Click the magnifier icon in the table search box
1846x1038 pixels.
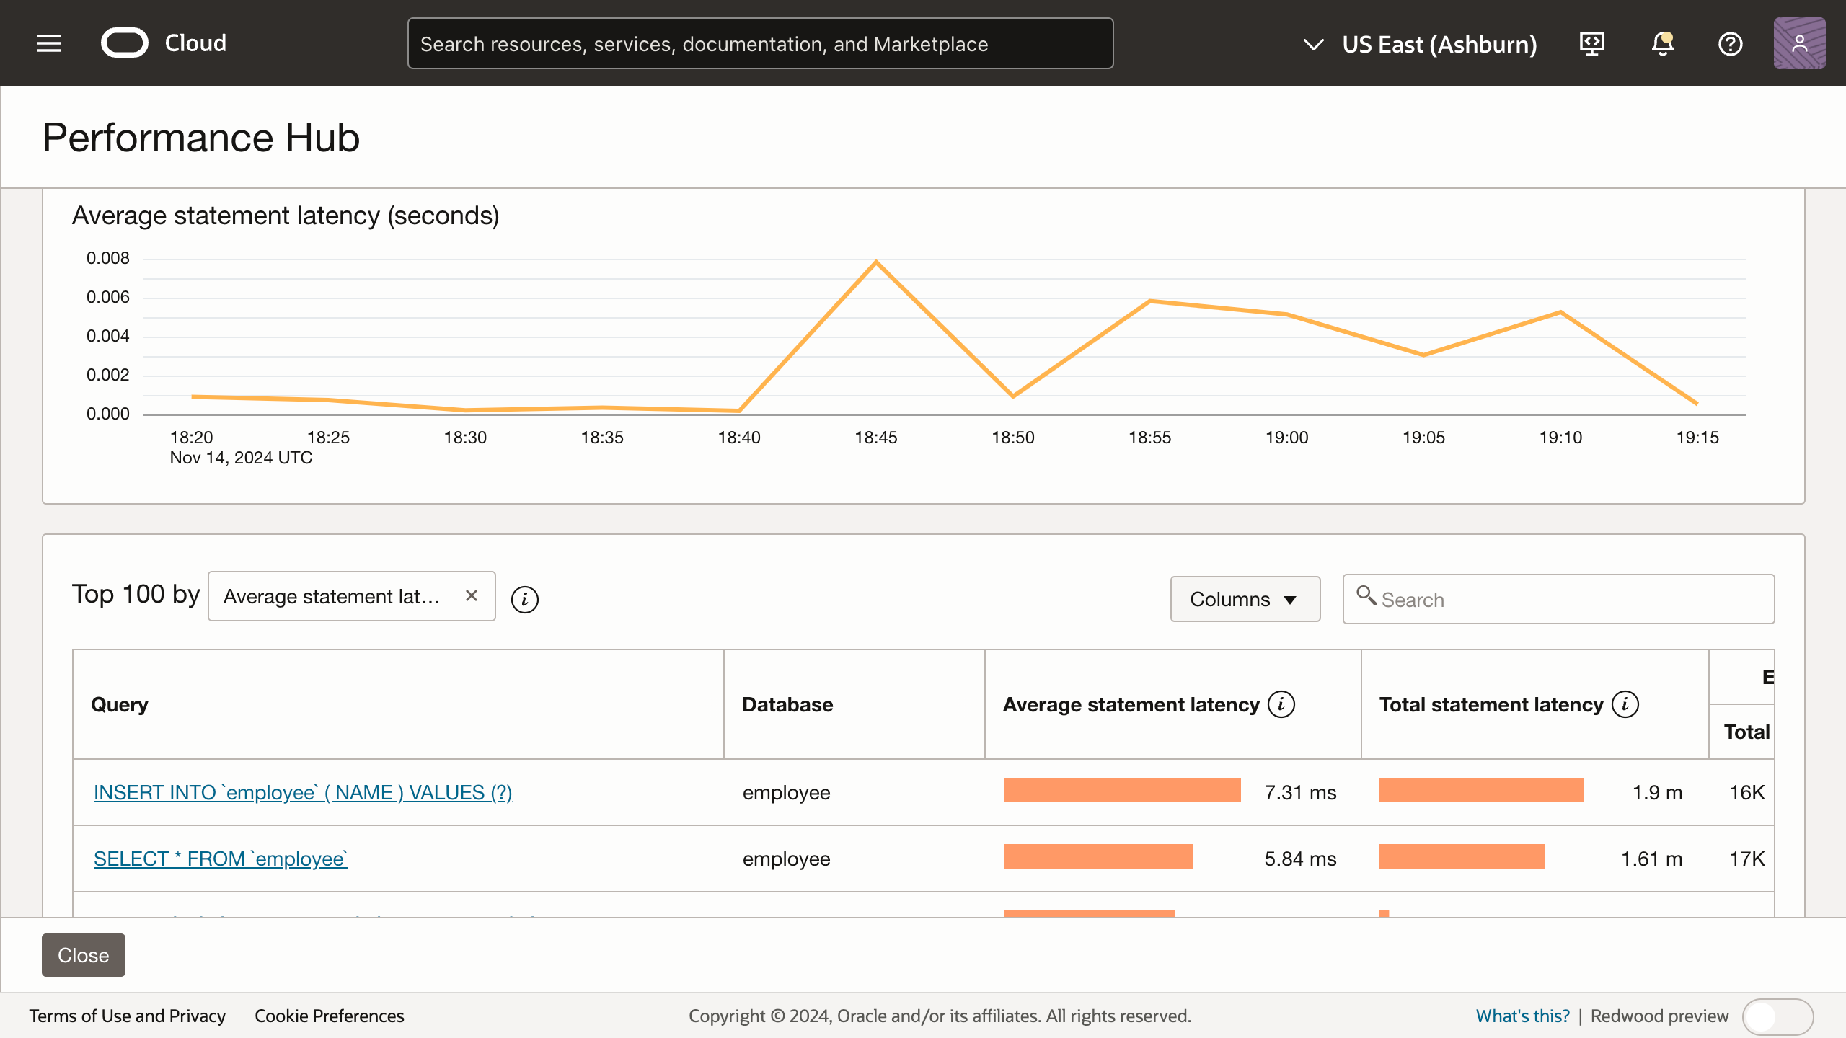click(x=1368, y=597)
